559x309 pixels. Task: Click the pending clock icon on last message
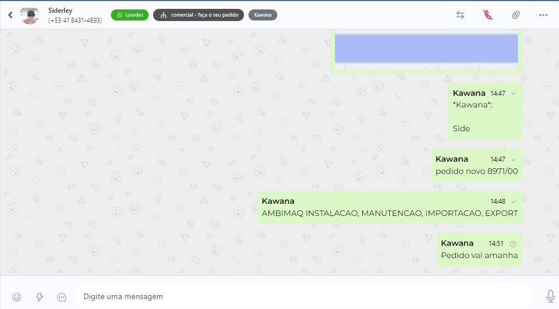click(x=513, y=244)
